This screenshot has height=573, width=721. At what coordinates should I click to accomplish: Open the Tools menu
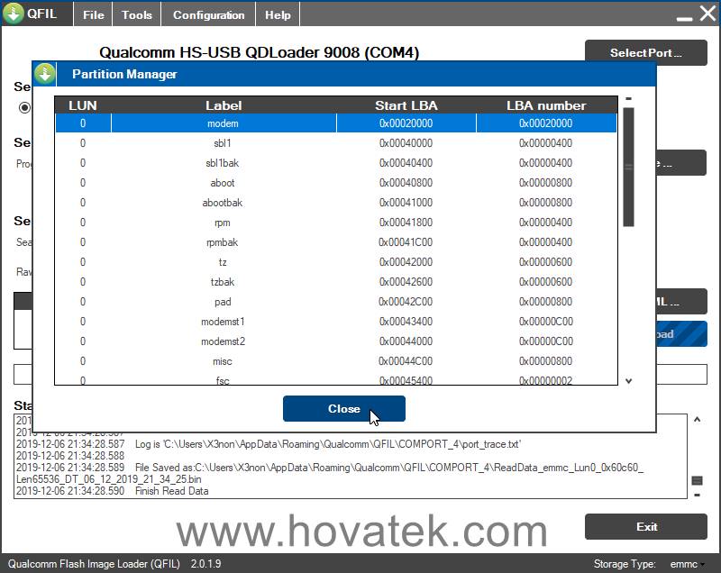point(137,14)
